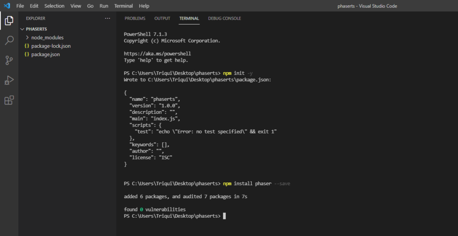This screenshot has height=236, width=458.
Task: Click the JSON icon beside package.json
Action: coord(27,54)
